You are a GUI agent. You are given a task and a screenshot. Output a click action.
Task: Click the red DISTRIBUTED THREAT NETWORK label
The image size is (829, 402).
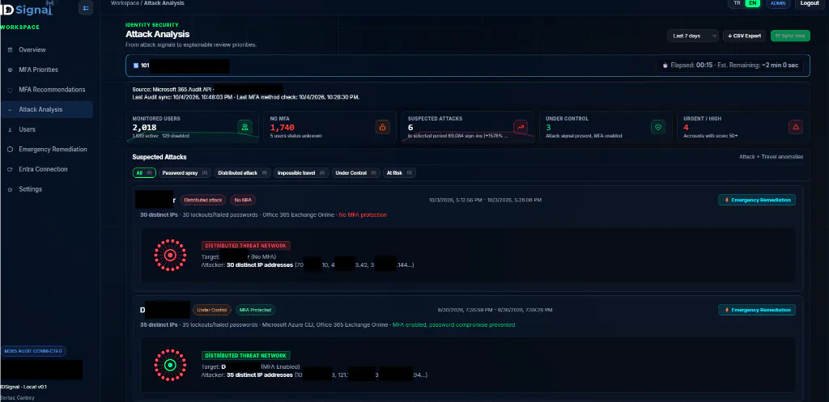click(246, 246)
